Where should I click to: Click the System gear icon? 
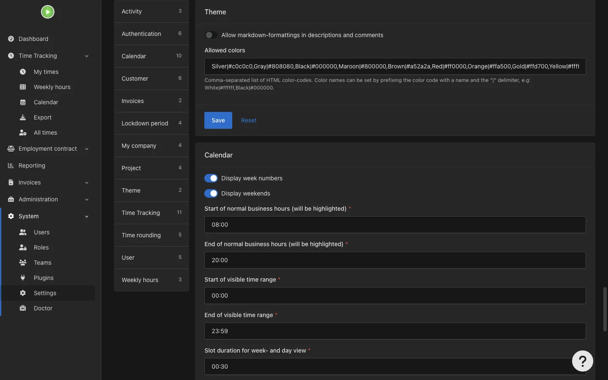coord(11,216)
